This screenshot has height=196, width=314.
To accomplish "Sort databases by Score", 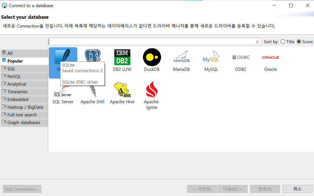I will pos(305,42).
